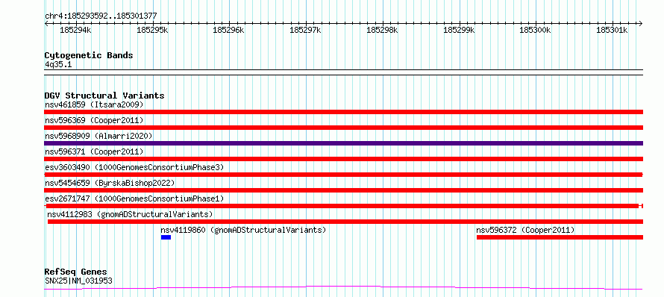
Task: Click the nsv5968909 (Almarri2020) label
Action: pyautogui.click(x=98, y=136)
